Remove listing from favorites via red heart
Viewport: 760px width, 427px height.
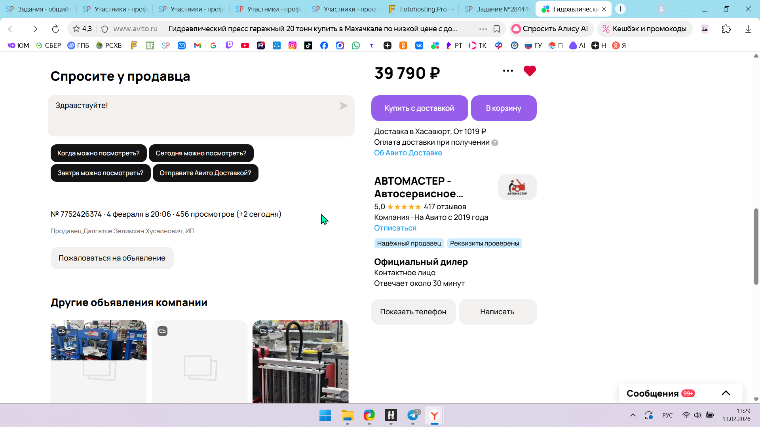pos(529,71)
